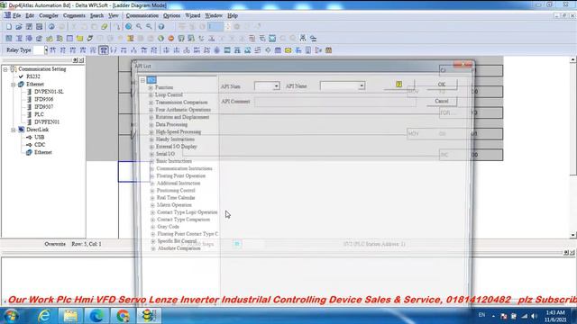
Task: Open Google Chrome from the taskbar
Action: point(123,316)
